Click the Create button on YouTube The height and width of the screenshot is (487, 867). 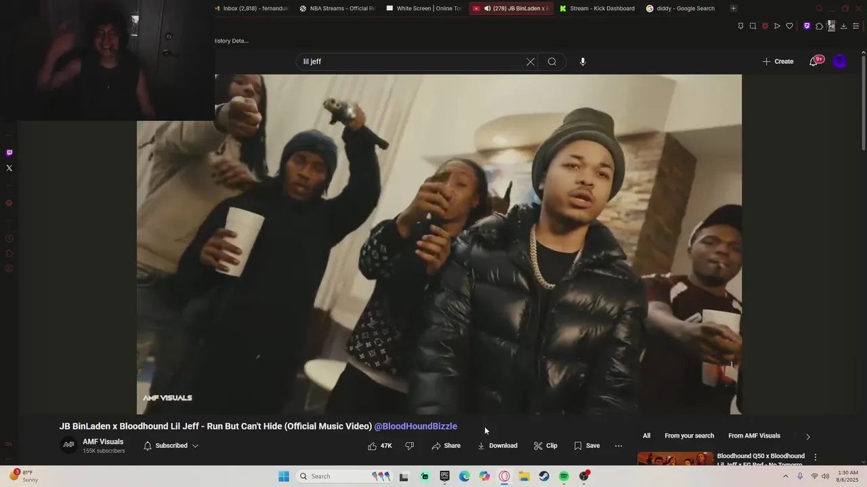(778, 62)
